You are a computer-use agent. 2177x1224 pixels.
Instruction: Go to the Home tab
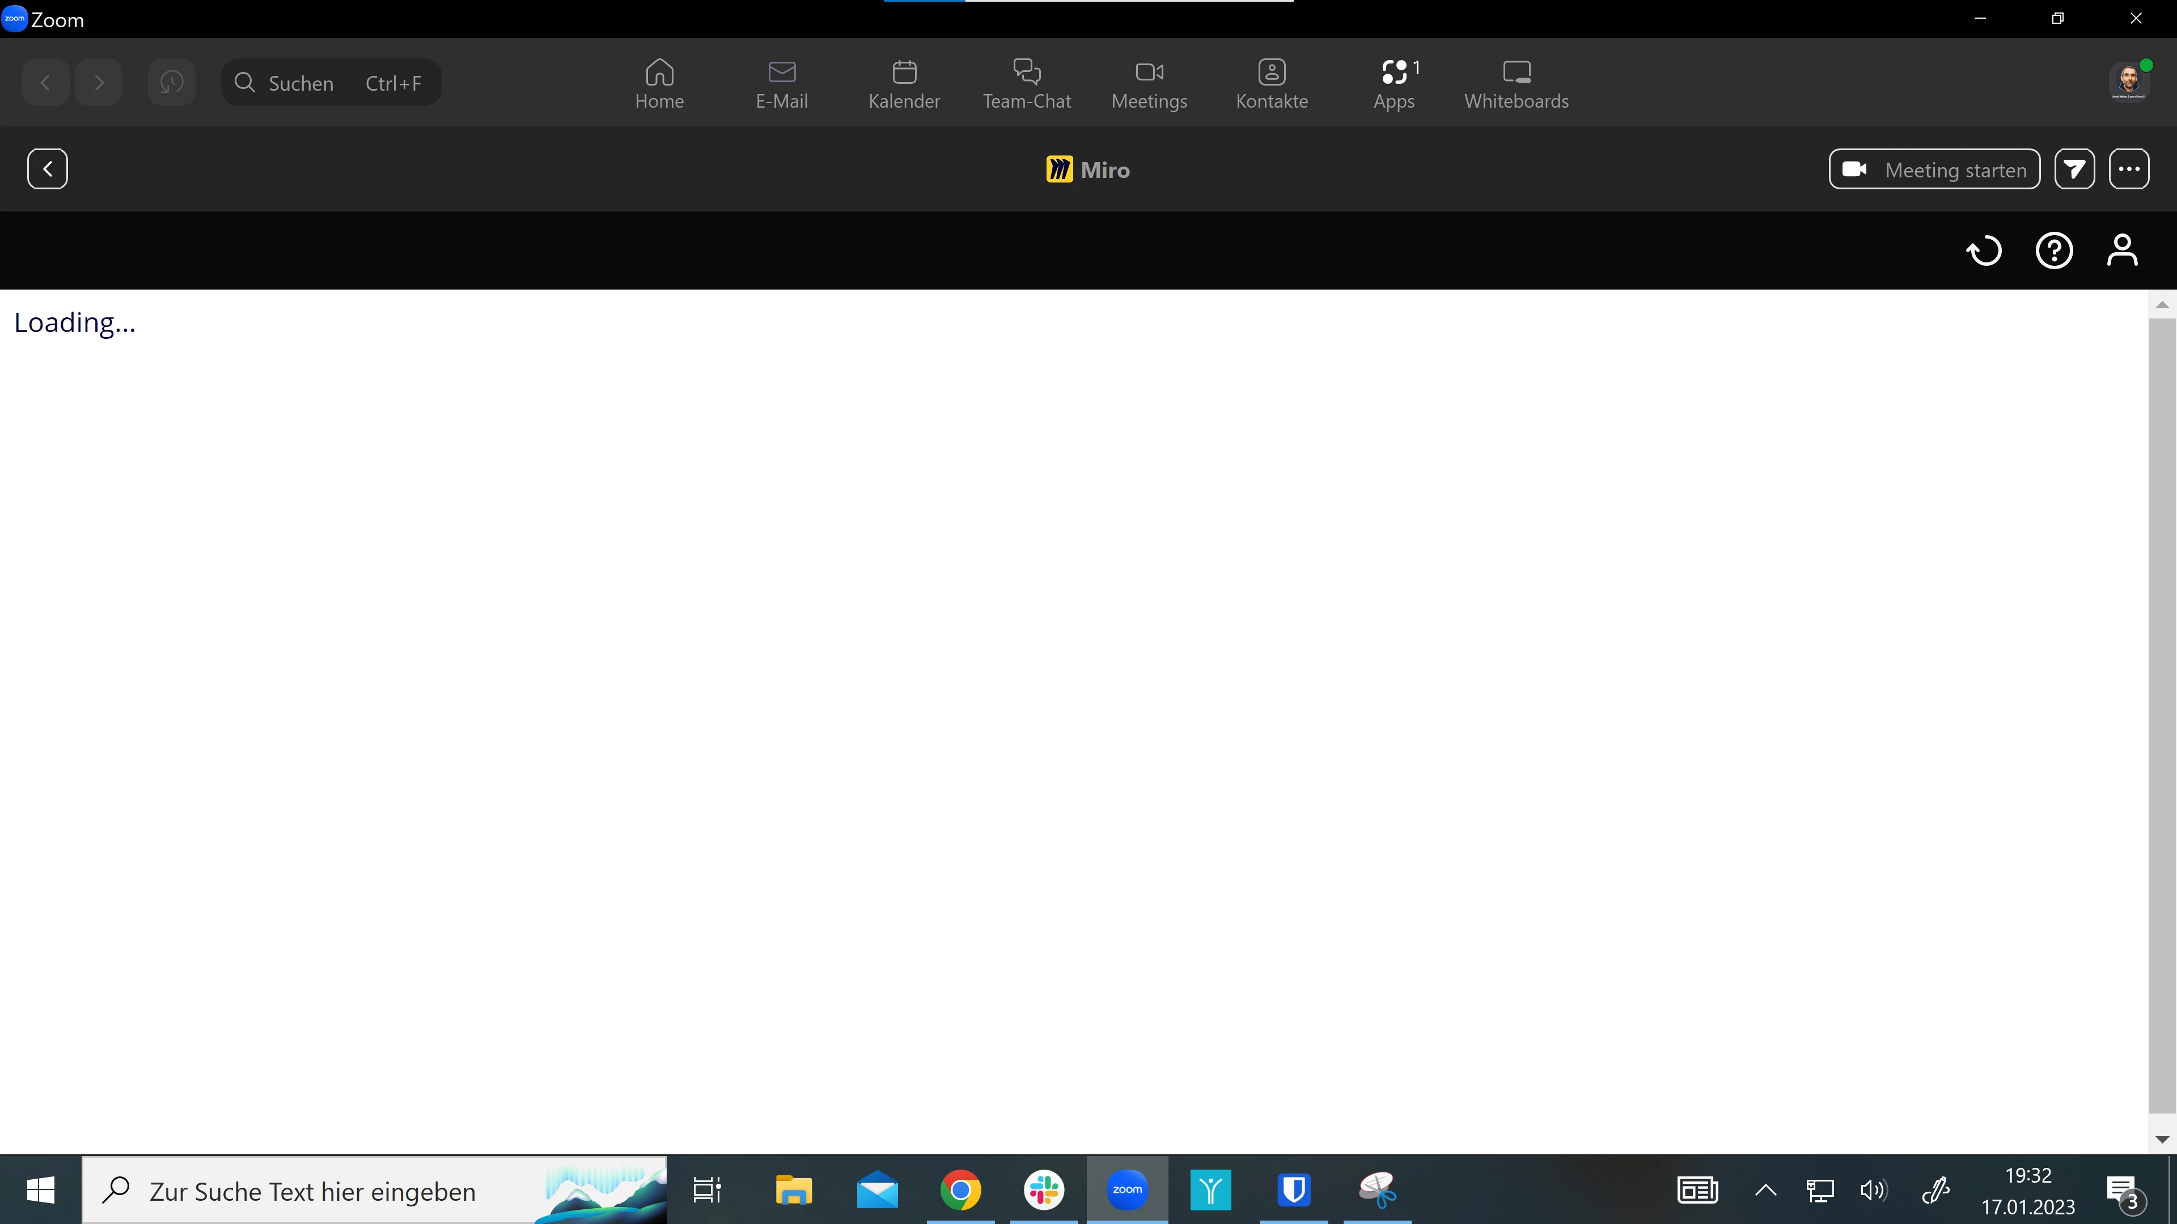click(659, 84)
